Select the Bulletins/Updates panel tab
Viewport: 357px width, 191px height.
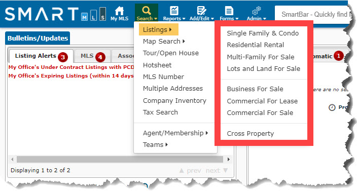pos(38,38)
